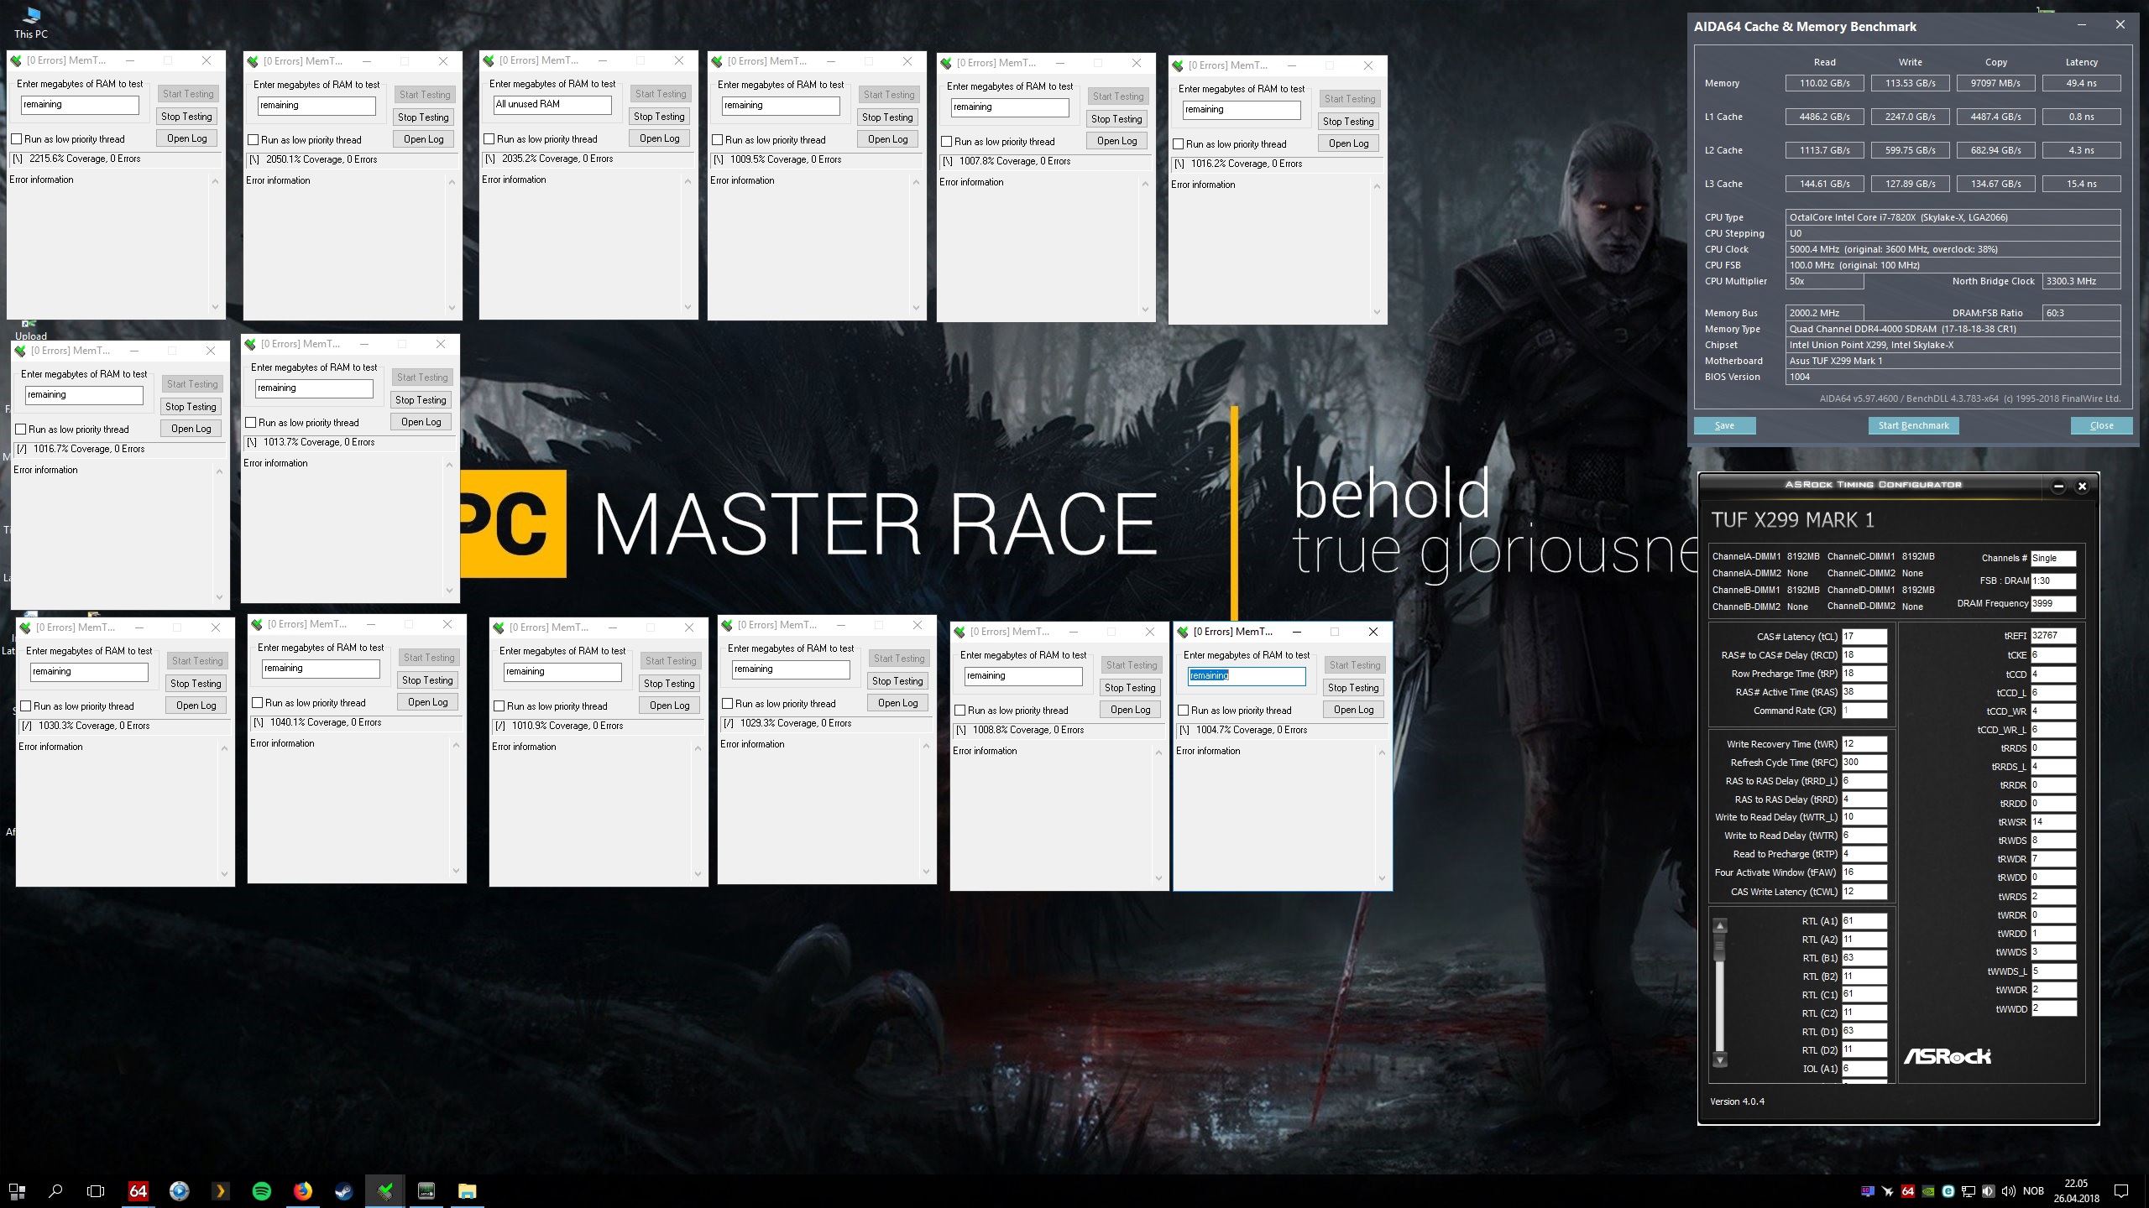Stop testing in the 1030.3% coverage MemTest window
Image resolution: width=2149 pixels, height=1208 pixels.
click(x=196, y=684)
